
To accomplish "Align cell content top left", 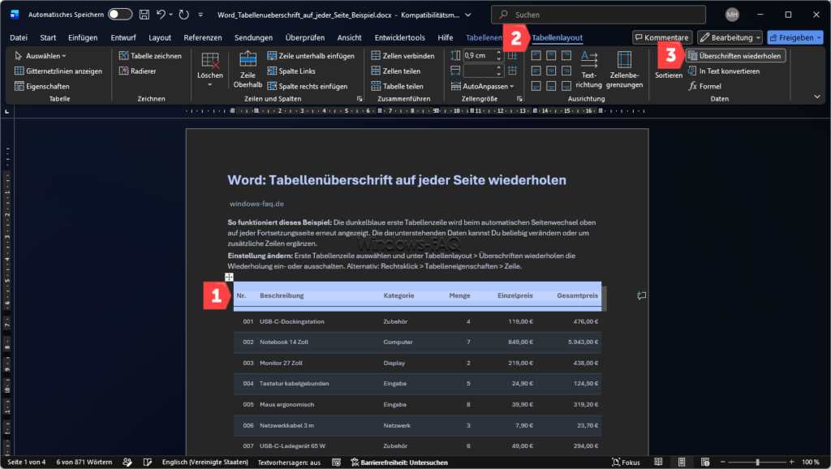I will click(x=536, y=56).
